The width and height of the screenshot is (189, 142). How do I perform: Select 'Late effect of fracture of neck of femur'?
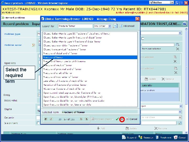pyautogui.click(x=90, y=81)
